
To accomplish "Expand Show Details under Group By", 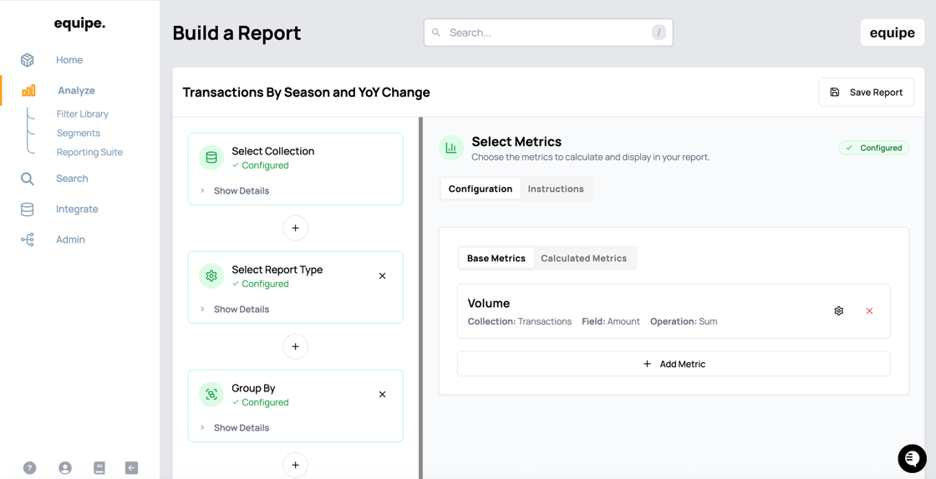I will point(236,428).
